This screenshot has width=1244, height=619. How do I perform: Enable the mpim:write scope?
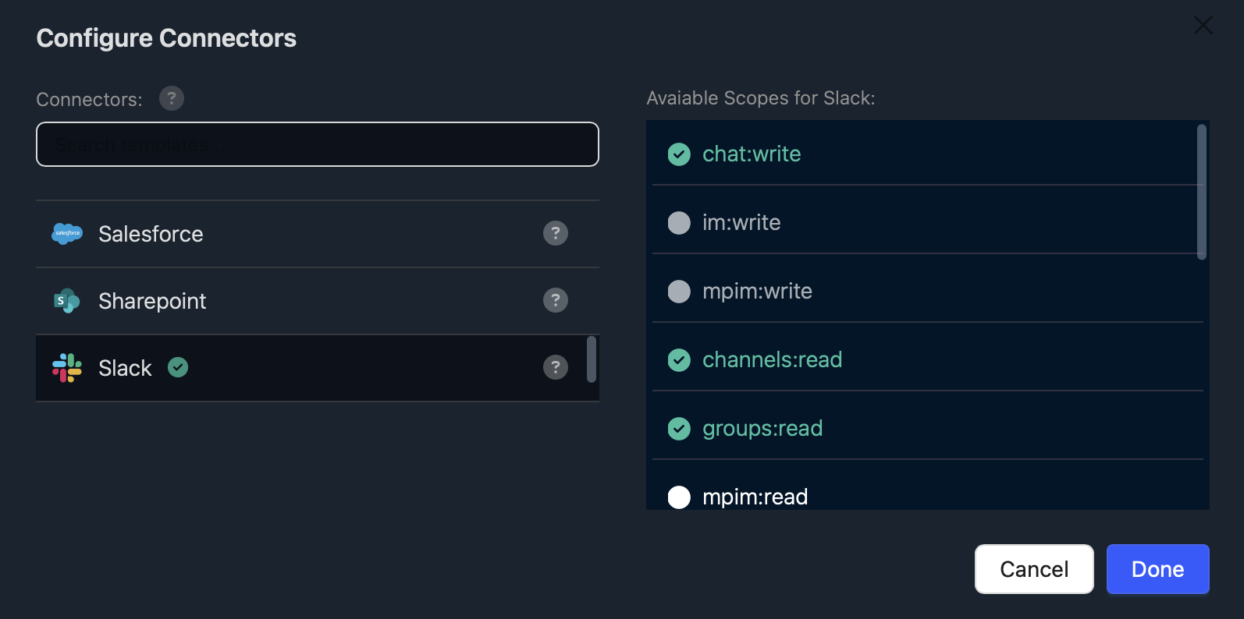[x=679, y=292]
